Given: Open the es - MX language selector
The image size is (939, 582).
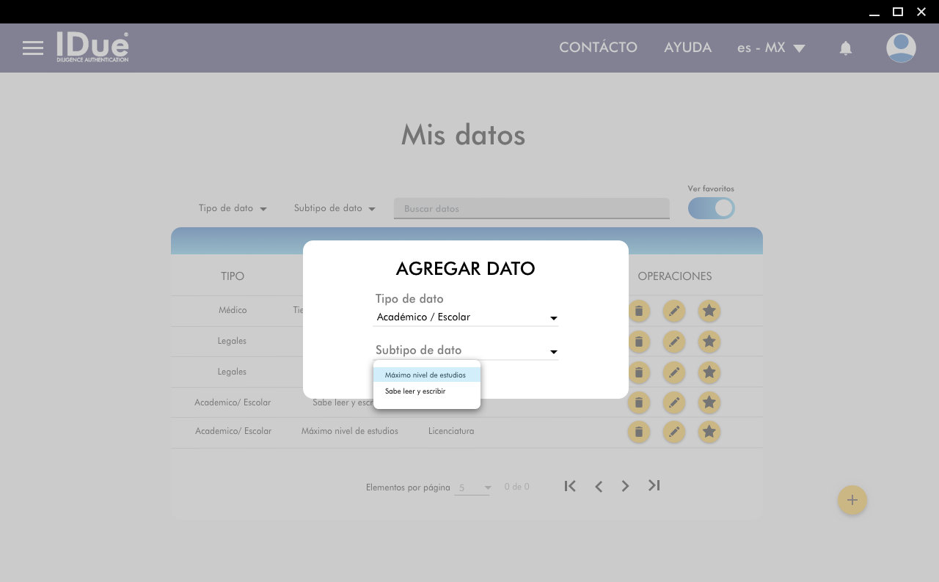Looking at the screenshot, I should tap(771, 48).
